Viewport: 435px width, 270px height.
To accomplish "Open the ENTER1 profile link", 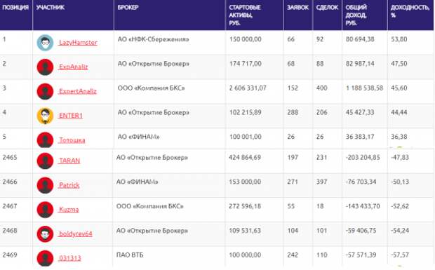I will 71,116.
